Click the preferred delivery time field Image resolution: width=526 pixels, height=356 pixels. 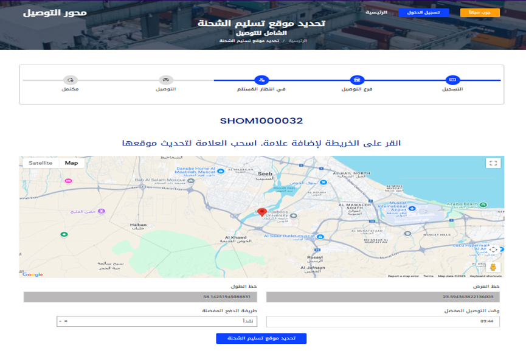tap(382, 322)
